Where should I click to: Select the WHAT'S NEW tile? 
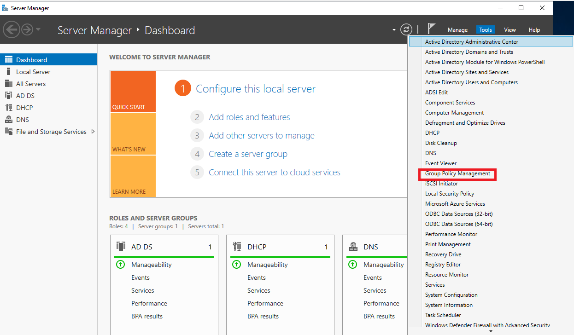pos(133,134)
